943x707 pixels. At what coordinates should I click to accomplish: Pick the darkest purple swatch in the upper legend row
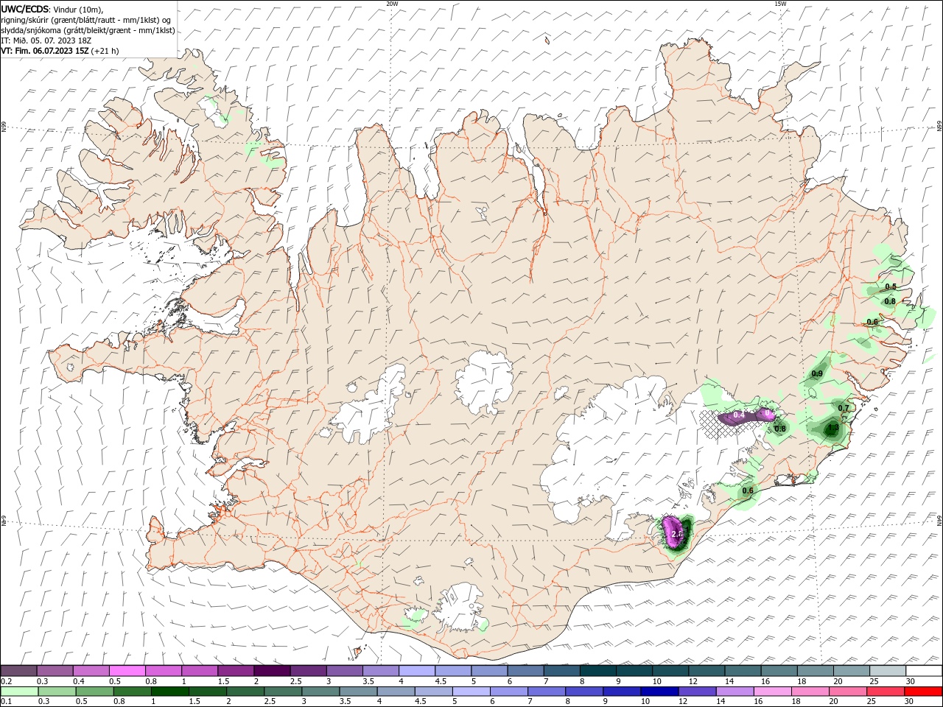(272, 671)
